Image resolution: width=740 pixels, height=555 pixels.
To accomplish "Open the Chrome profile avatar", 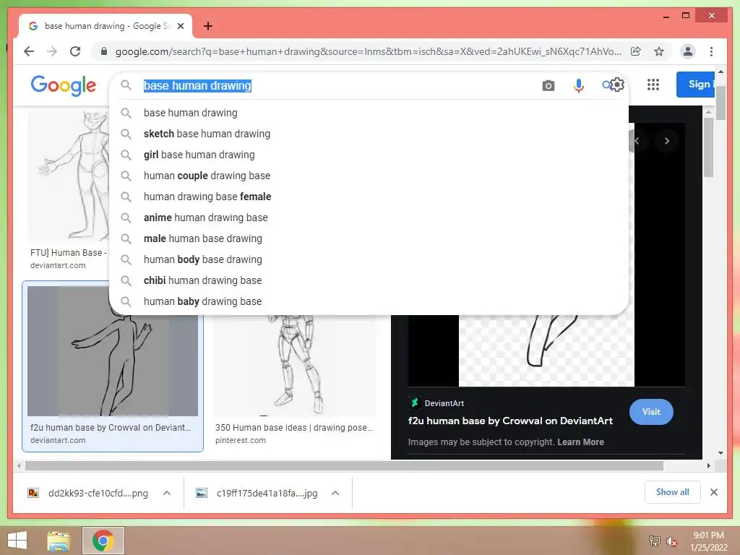I will (x=688, y=51).
